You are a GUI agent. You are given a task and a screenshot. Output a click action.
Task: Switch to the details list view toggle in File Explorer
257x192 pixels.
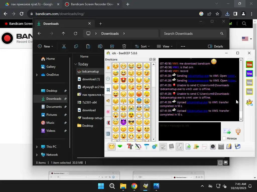(220, 162)
